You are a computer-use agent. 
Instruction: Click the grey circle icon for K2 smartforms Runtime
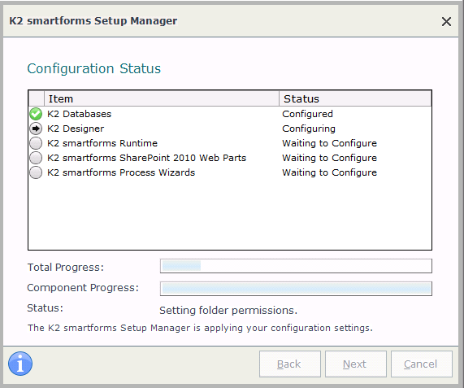coord(36,143)
